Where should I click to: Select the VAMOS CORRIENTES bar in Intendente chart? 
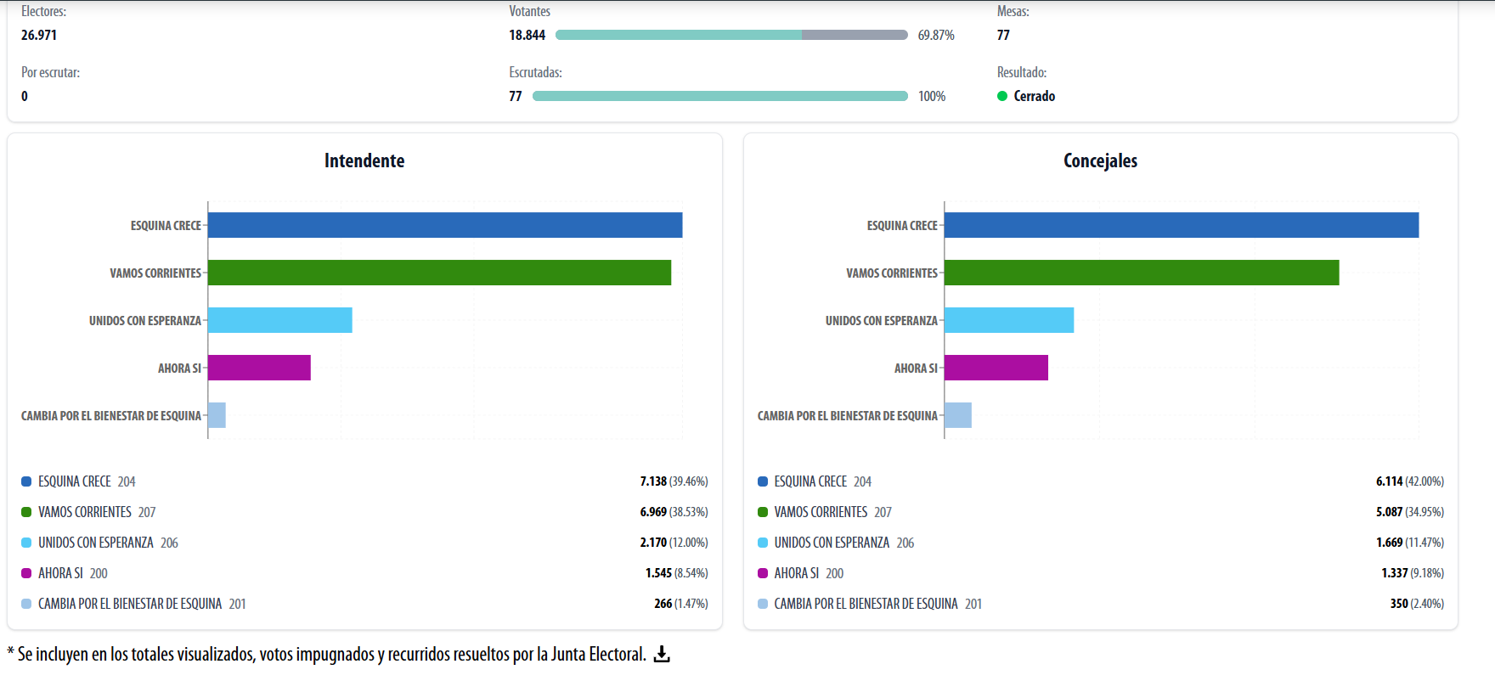tap(439, 273)
